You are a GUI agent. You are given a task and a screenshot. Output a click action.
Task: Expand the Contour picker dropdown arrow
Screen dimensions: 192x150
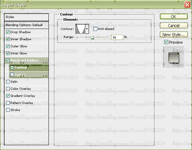pyautogui.click(x=87, y=29)
